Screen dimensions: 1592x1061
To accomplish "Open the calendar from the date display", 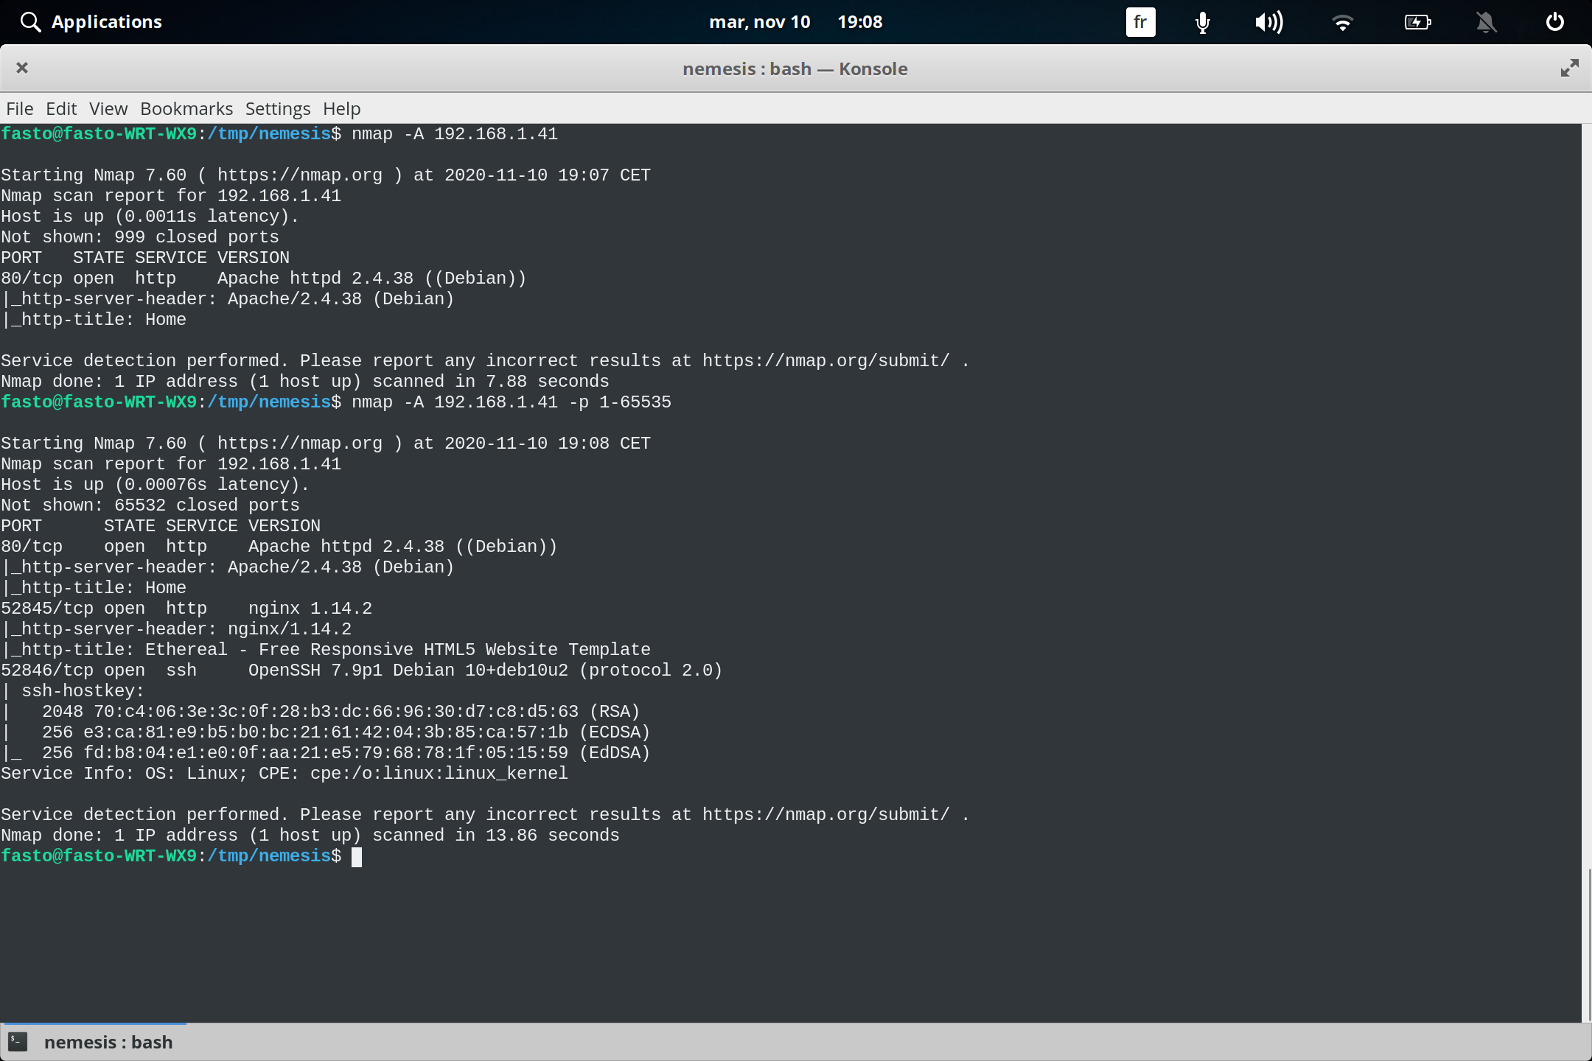I will [x=761, y=21].
